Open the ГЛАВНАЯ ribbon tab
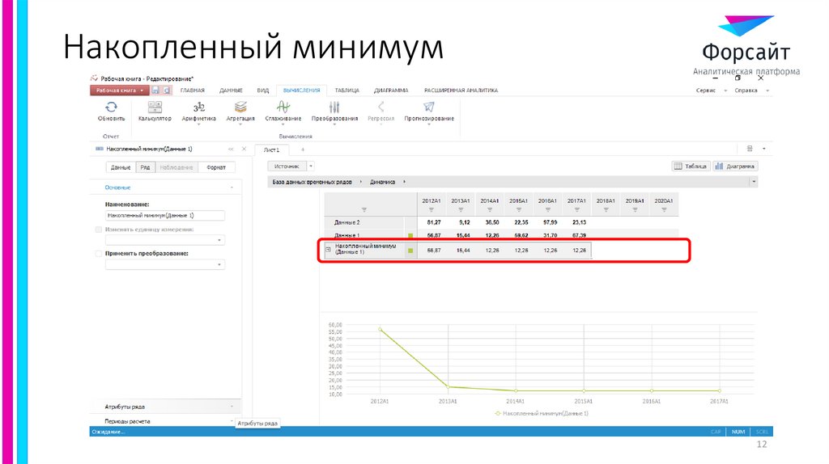Viewport: 829px width, 464px height. pos(192,91)
